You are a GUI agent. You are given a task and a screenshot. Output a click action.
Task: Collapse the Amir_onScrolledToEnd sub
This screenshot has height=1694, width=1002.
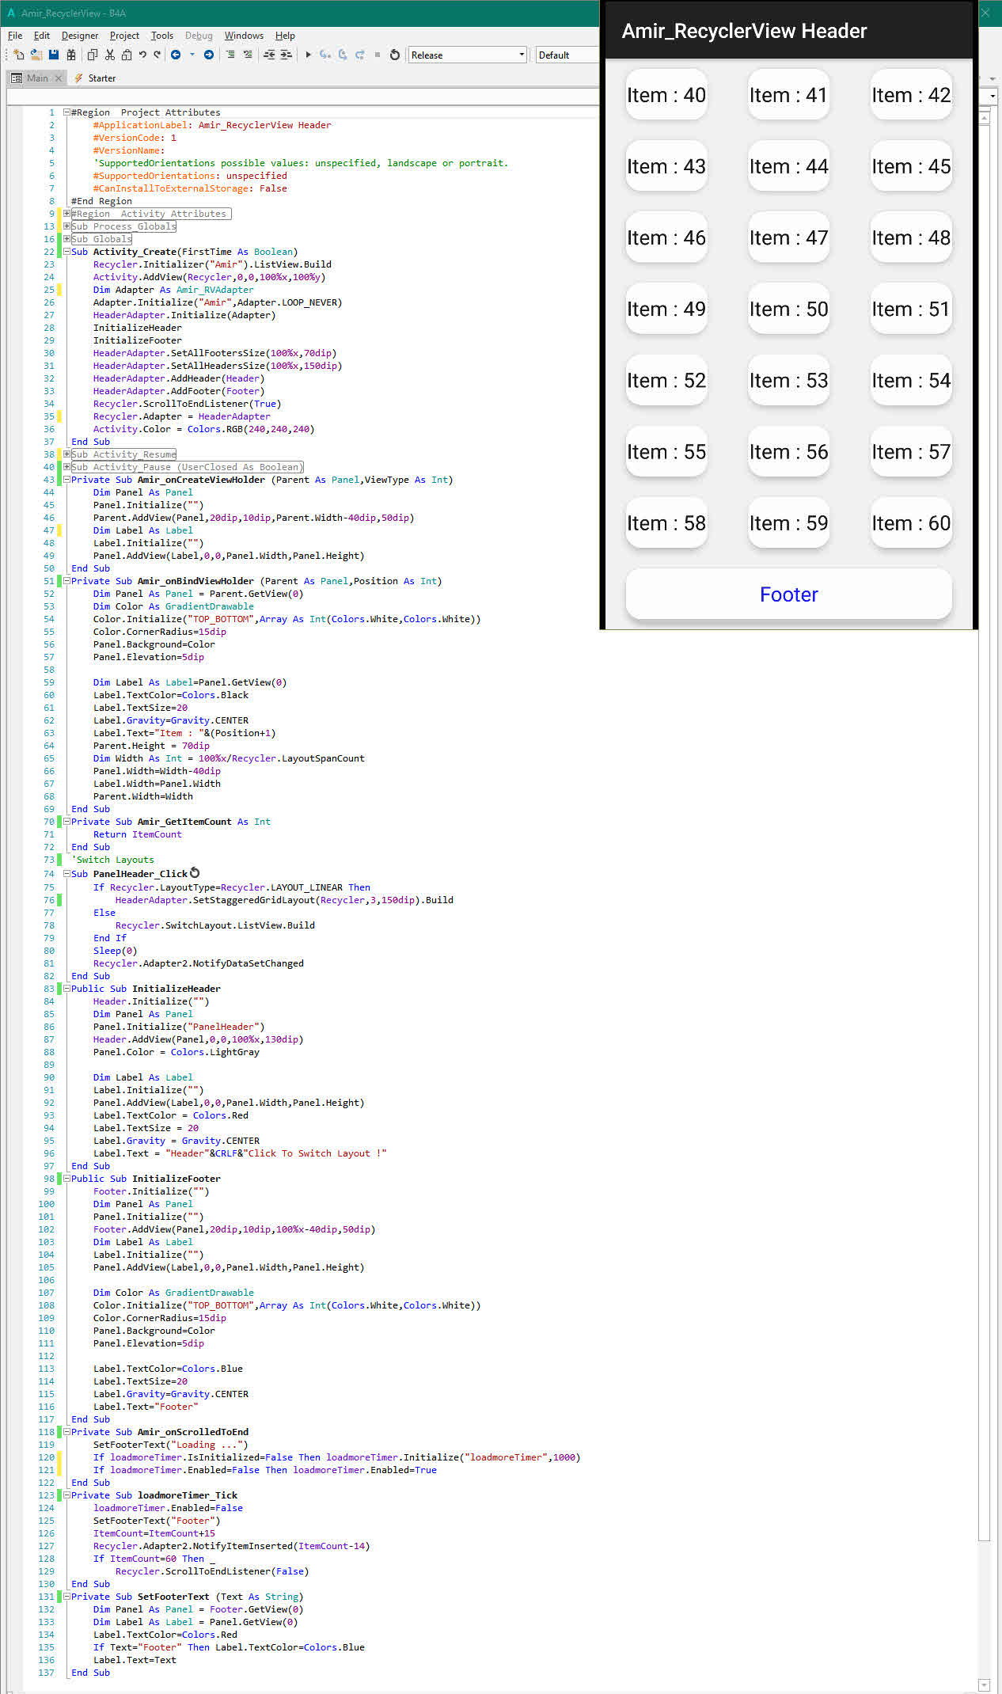tap(67, 1432)
